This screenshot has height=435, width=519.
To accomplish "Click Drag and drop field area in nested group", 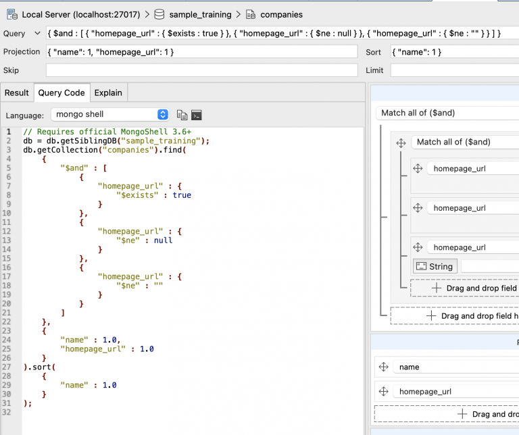I will pyautogui.click(x=465, y=288).
